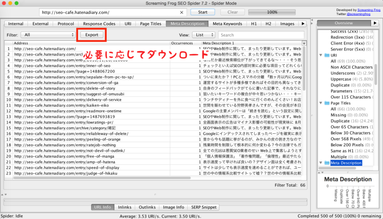Select the Overview tab in right panel
383x219 pixels.
click(x=344, y=23)
